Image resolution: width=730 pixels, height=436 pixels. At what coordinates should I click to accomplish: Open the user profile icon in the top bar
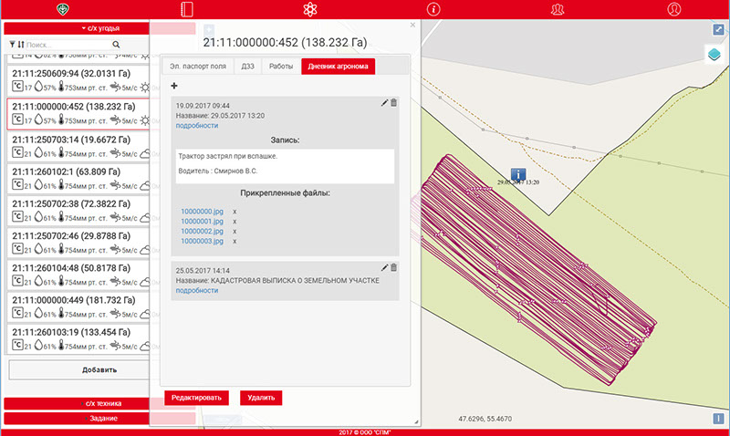[x=673, y=10]
